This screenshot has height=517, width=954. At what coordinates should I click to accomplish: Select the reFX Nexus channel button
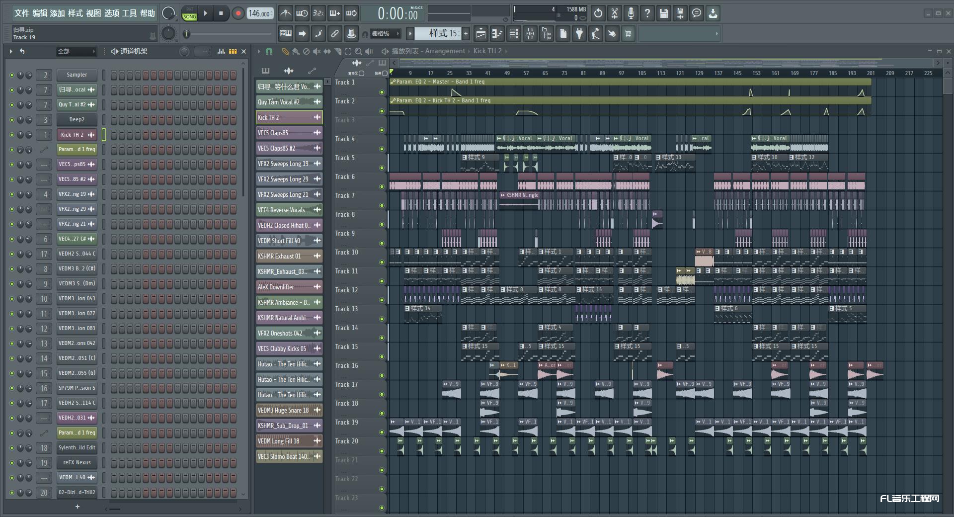[77, 463]
